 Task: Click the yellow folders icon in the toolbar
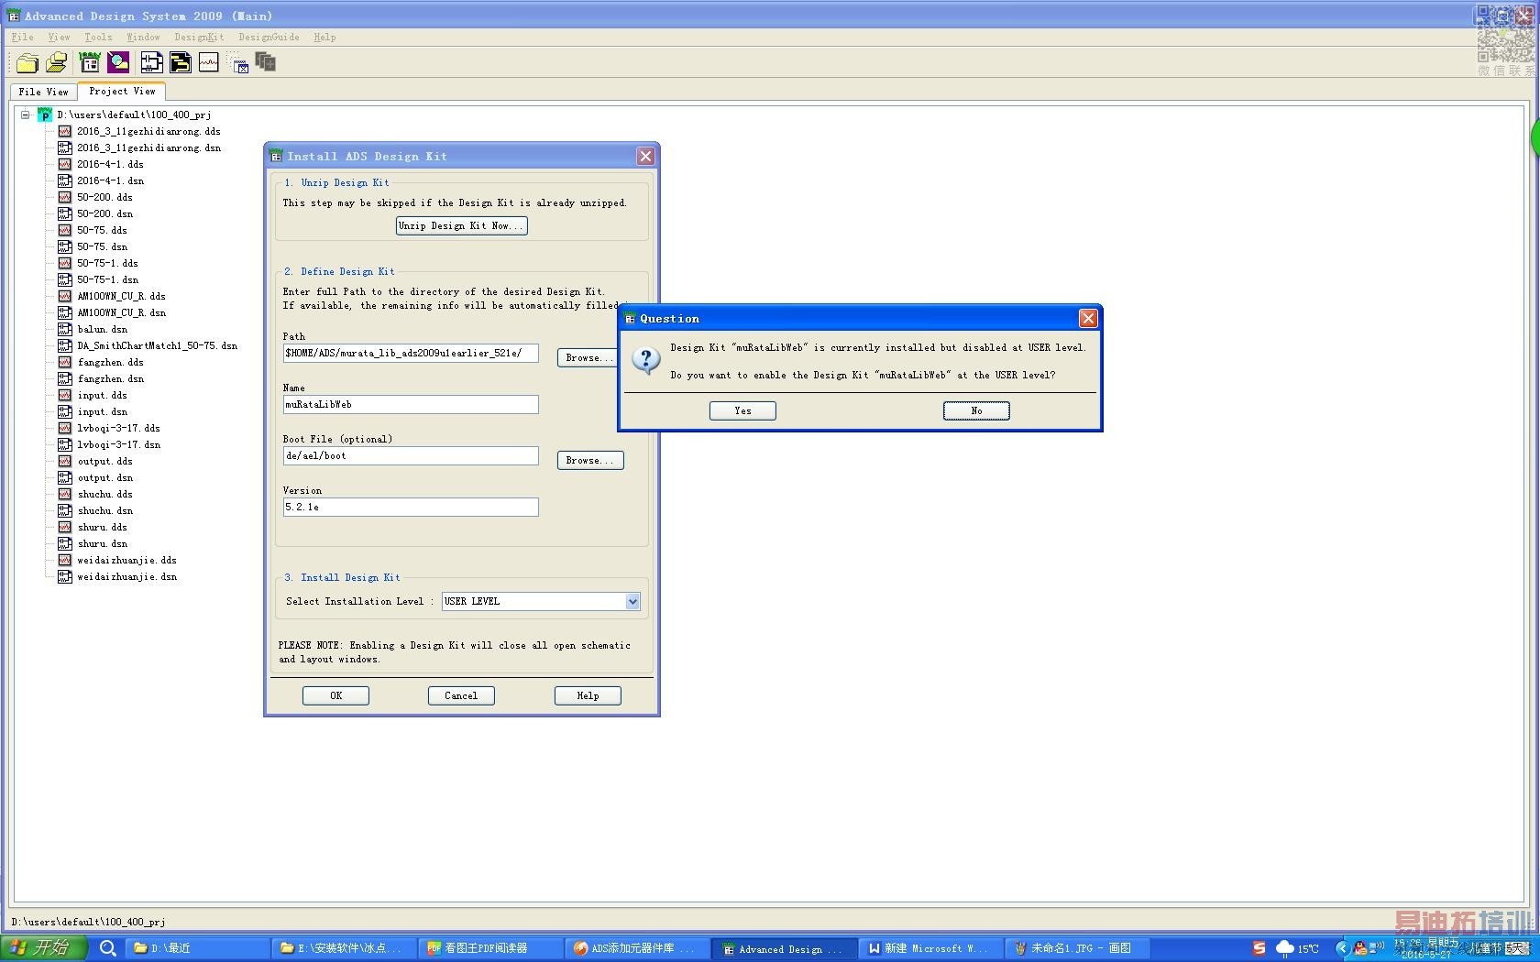coord(27,62)
